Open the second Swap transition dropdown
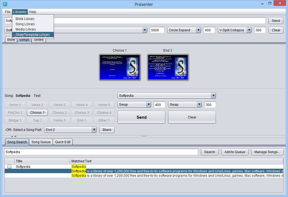This screenshot has width=288, height=197. click(x=185, y=105)
